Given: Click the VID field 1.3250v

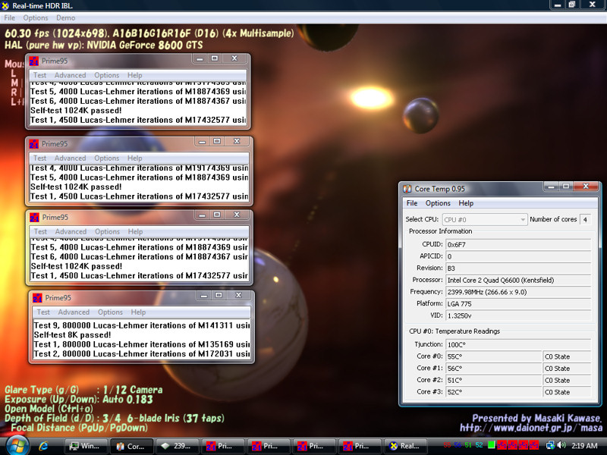Looking at the screenshot, I should point(518,315).
